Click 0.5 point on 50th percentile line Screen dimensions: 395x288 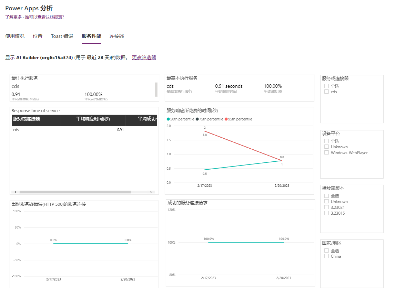pyautogui.click(x=204, y=170)
